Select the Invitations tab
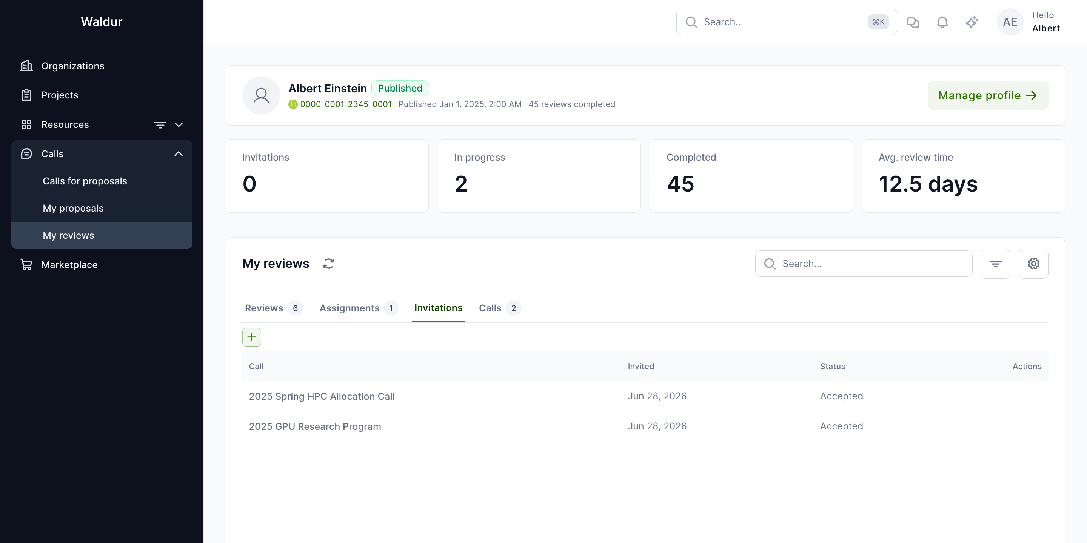 pyautogui.click(x=438, y=308)
